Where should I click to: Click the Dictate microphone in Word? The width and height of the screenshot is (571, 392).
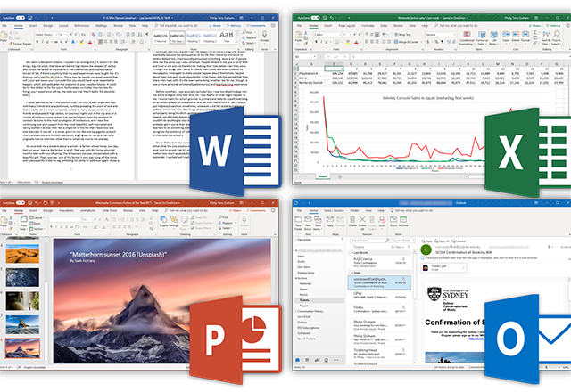(x=264, y=37)
